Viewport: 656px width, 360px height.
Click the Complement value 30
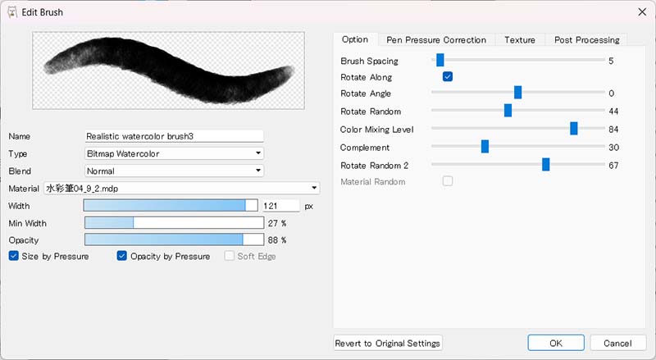(x=613, y=147)
